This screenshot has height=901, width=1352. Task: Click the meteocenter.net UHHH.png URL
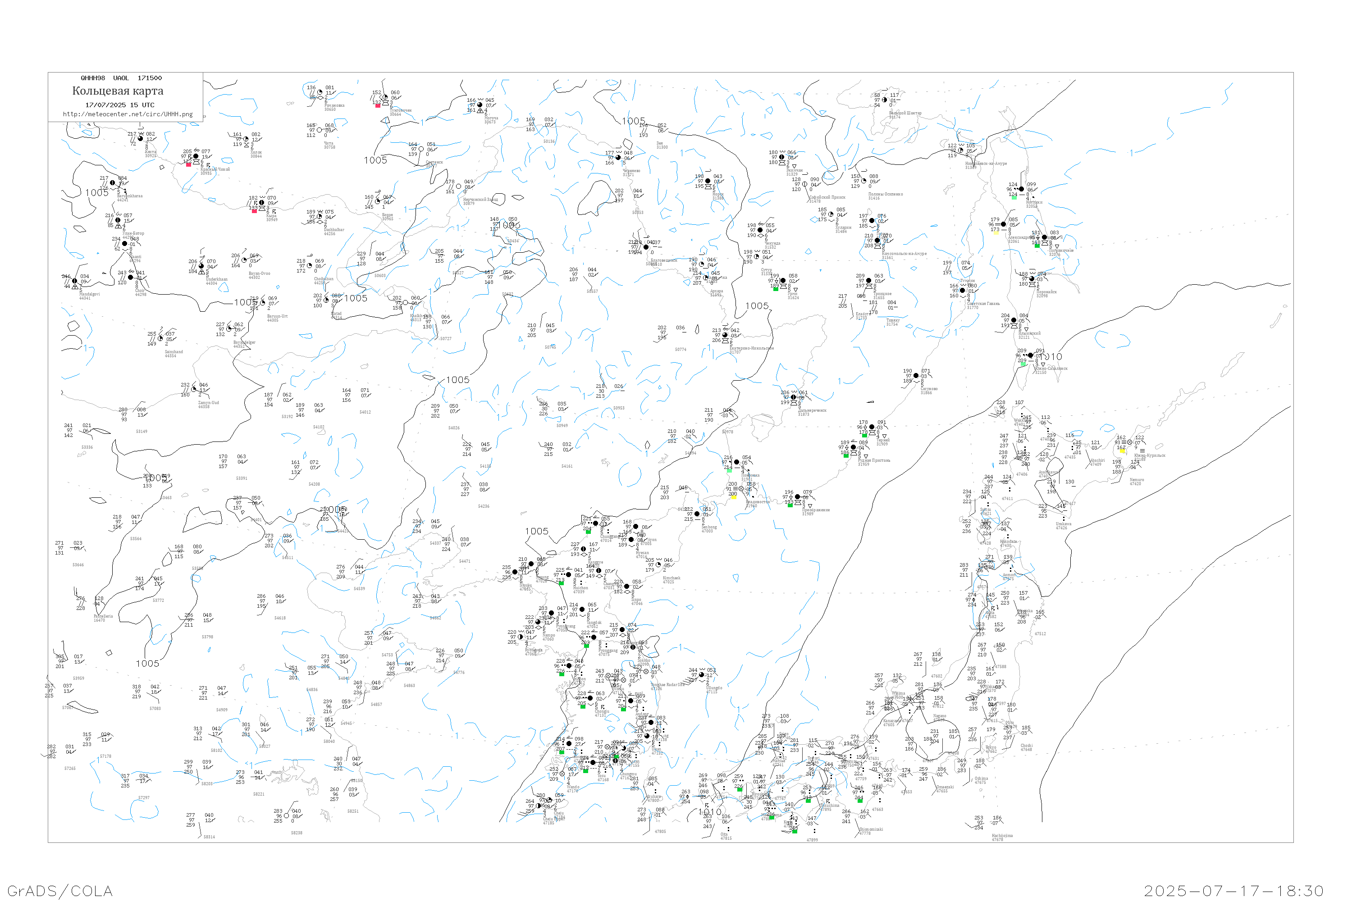128,114
